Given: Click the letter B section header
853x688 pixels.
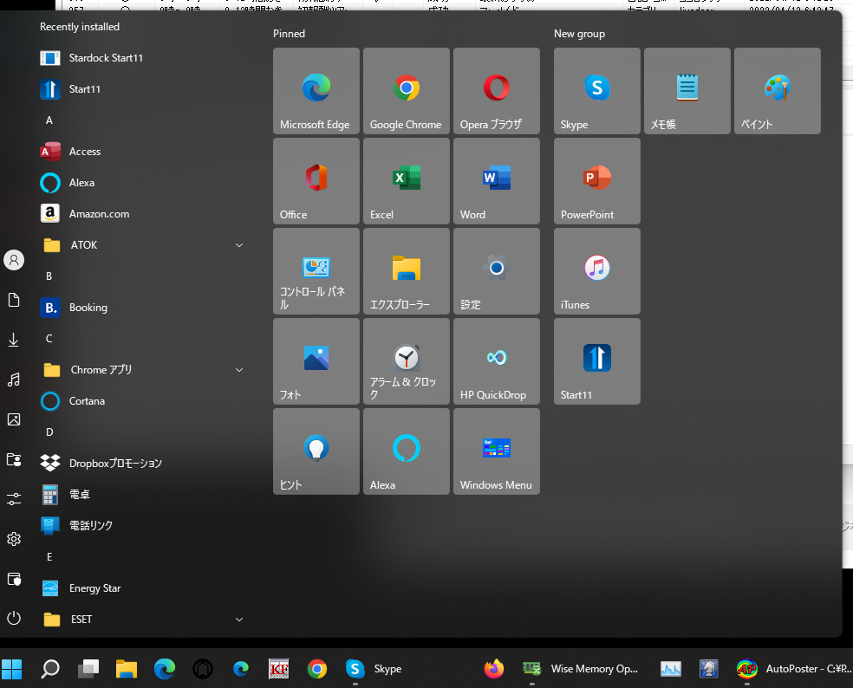Looking at the screenshot, I should coord(49,276).
